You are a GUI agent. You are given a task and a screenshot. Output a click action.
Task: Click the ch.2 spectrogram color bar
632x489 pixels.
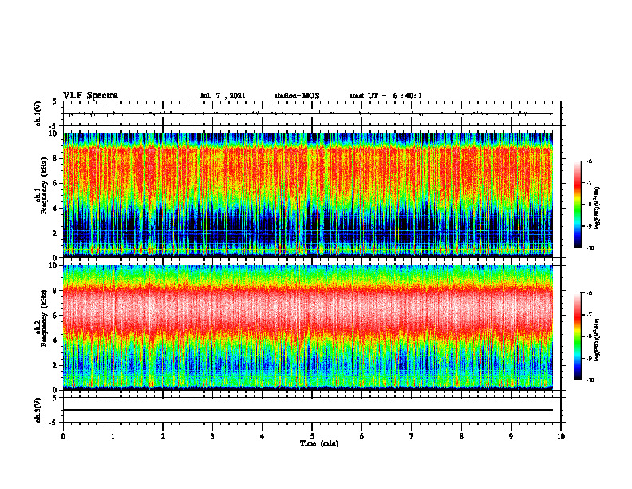click(577, 336)
